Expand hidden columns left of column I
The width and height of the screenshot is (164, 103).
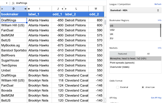click(29, 9)
